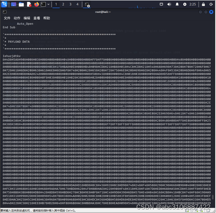Click the 'End Sub' line
Screen dimensions: 216x213
[x=9, y=27]
